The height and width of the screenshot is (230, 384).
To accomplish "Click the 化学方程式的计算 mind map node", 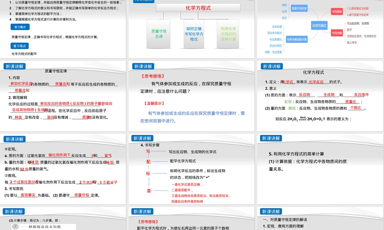I will pos(297,39).
